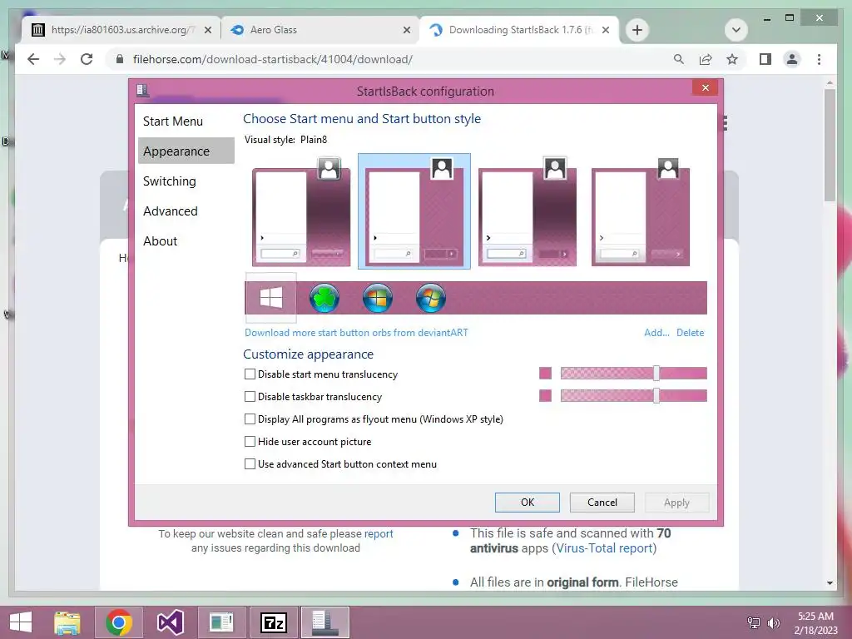Select the Windows 8 flat logo start orb

(x=270, y=298)
